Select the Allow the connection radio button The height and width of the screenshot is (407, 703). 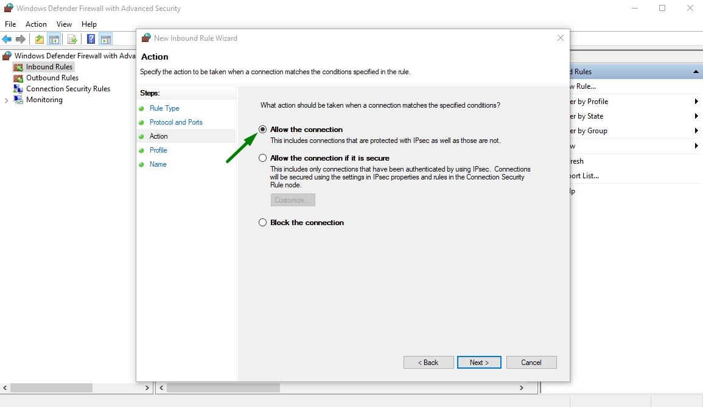263,130
